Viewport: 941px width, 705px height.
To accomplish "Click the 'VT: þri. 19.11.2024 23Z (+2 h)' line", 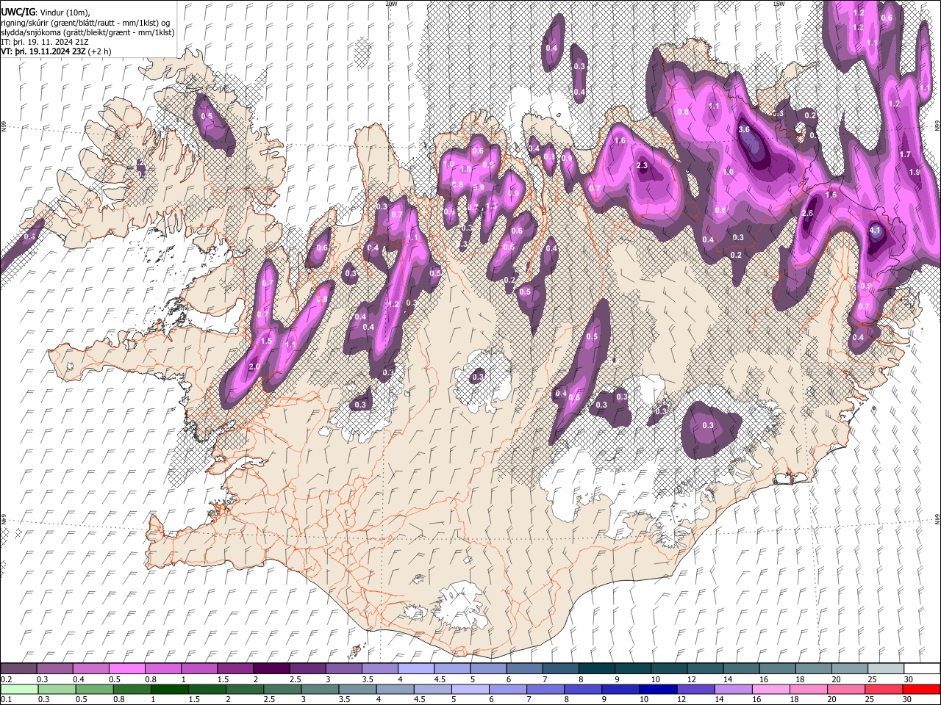I will tap(57, 51).
